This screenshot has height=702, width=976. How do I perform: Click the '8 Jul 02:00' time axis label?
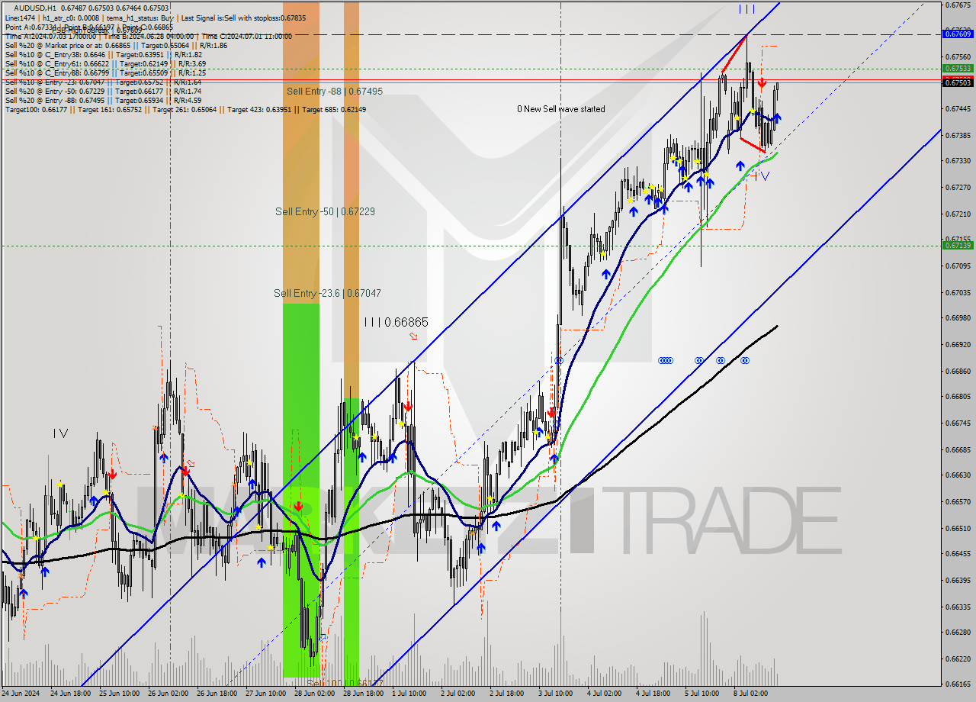pyautogui.click(x=751, y=694)
